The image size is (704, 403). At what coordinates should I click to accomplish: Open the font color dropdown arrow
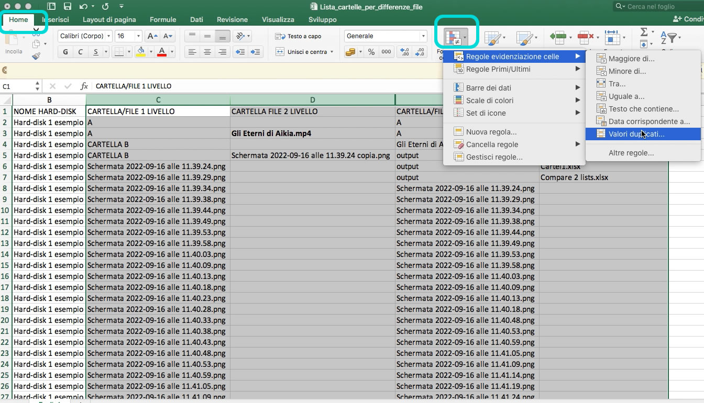point(171,52)
